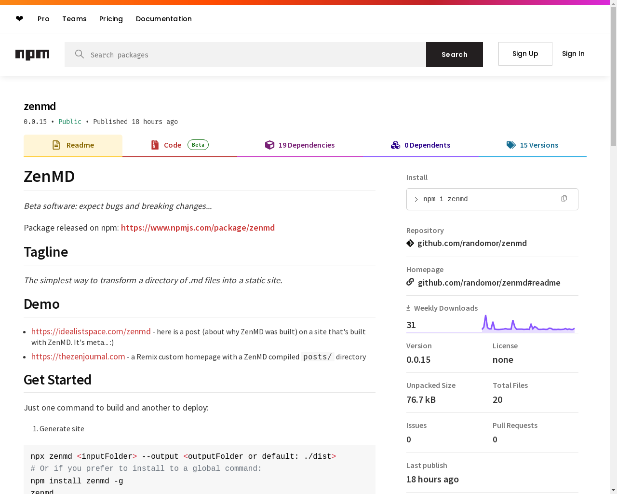The image size is (617, 494).
Task: Switch to the Code tab
Action: [179, 145]
